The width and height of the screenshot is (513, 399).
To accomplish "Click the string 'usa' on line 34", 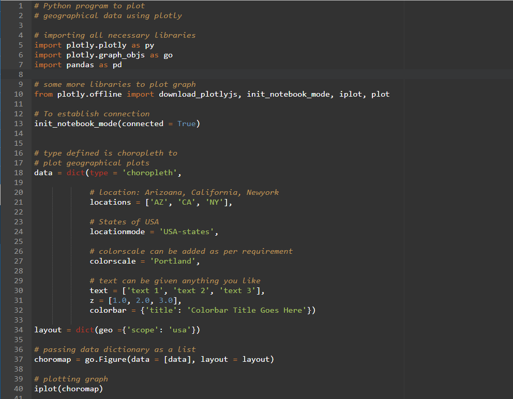I will pyautogui.click(x=179, y=330).
